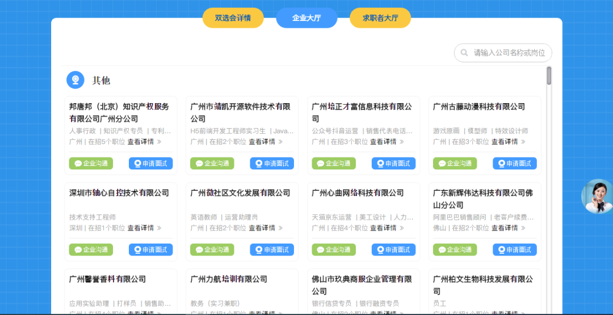Click 企业沟通 for 广州心曲网络科技有限公司
This screenshot has width=613, height=315.
[x=334, y=249]
